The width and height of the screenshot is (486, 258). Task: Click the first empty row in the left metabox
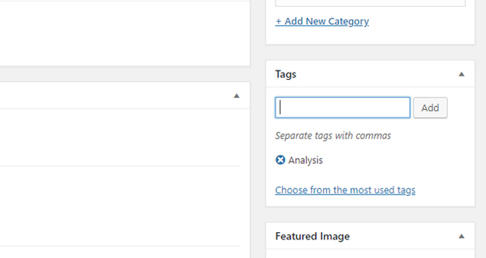coord(120,137)
